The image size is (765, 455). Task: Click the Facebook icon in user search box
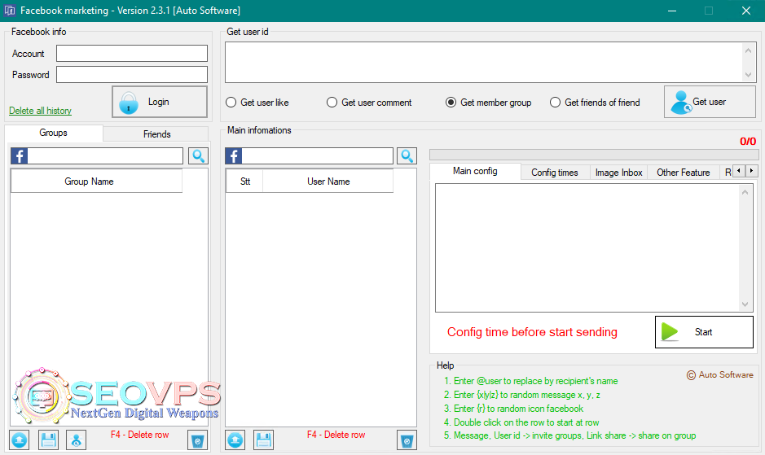click(x=234, y=156)
